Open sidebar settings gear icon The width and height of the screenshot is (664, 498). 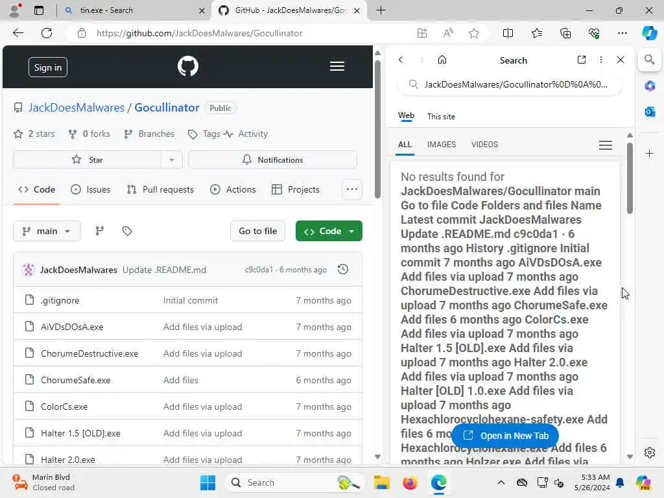650,453
